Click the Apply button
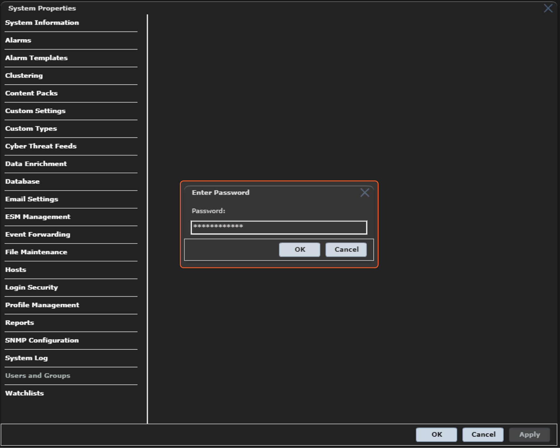This screenshot has width=560, height=448. (x=529, y=435)
